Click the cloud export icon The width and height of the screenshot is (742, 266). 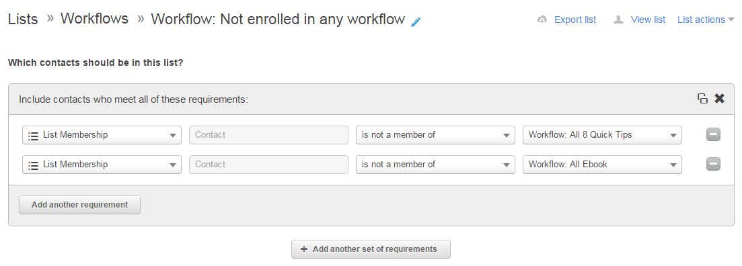pyautogui.click(x=542, y=19)
